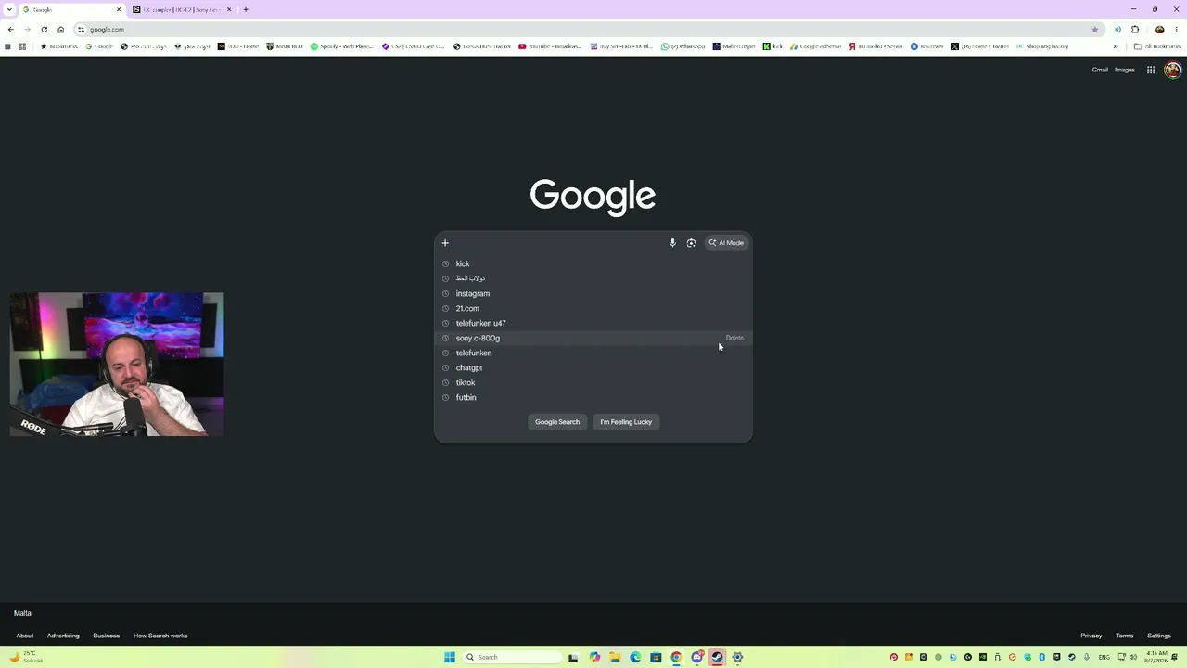This screenshot has height=668, width=1187.
Task: Open the Restream bookmark
Action: pos(927,46)
